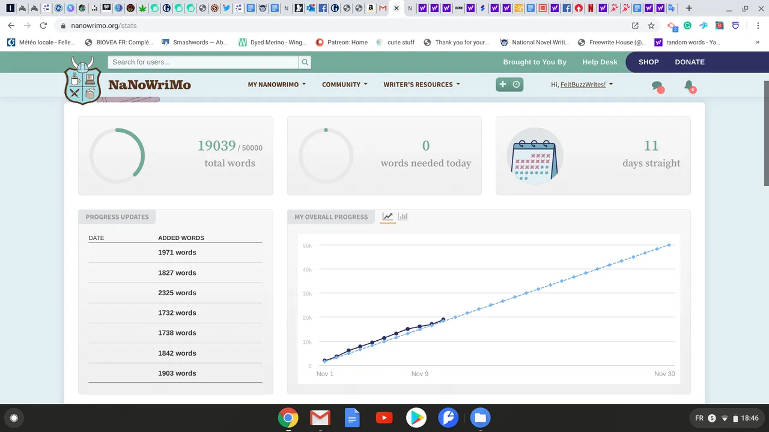Click the words needed today progress ring
This screenshot has height=432, width=769.
(326, 155)
